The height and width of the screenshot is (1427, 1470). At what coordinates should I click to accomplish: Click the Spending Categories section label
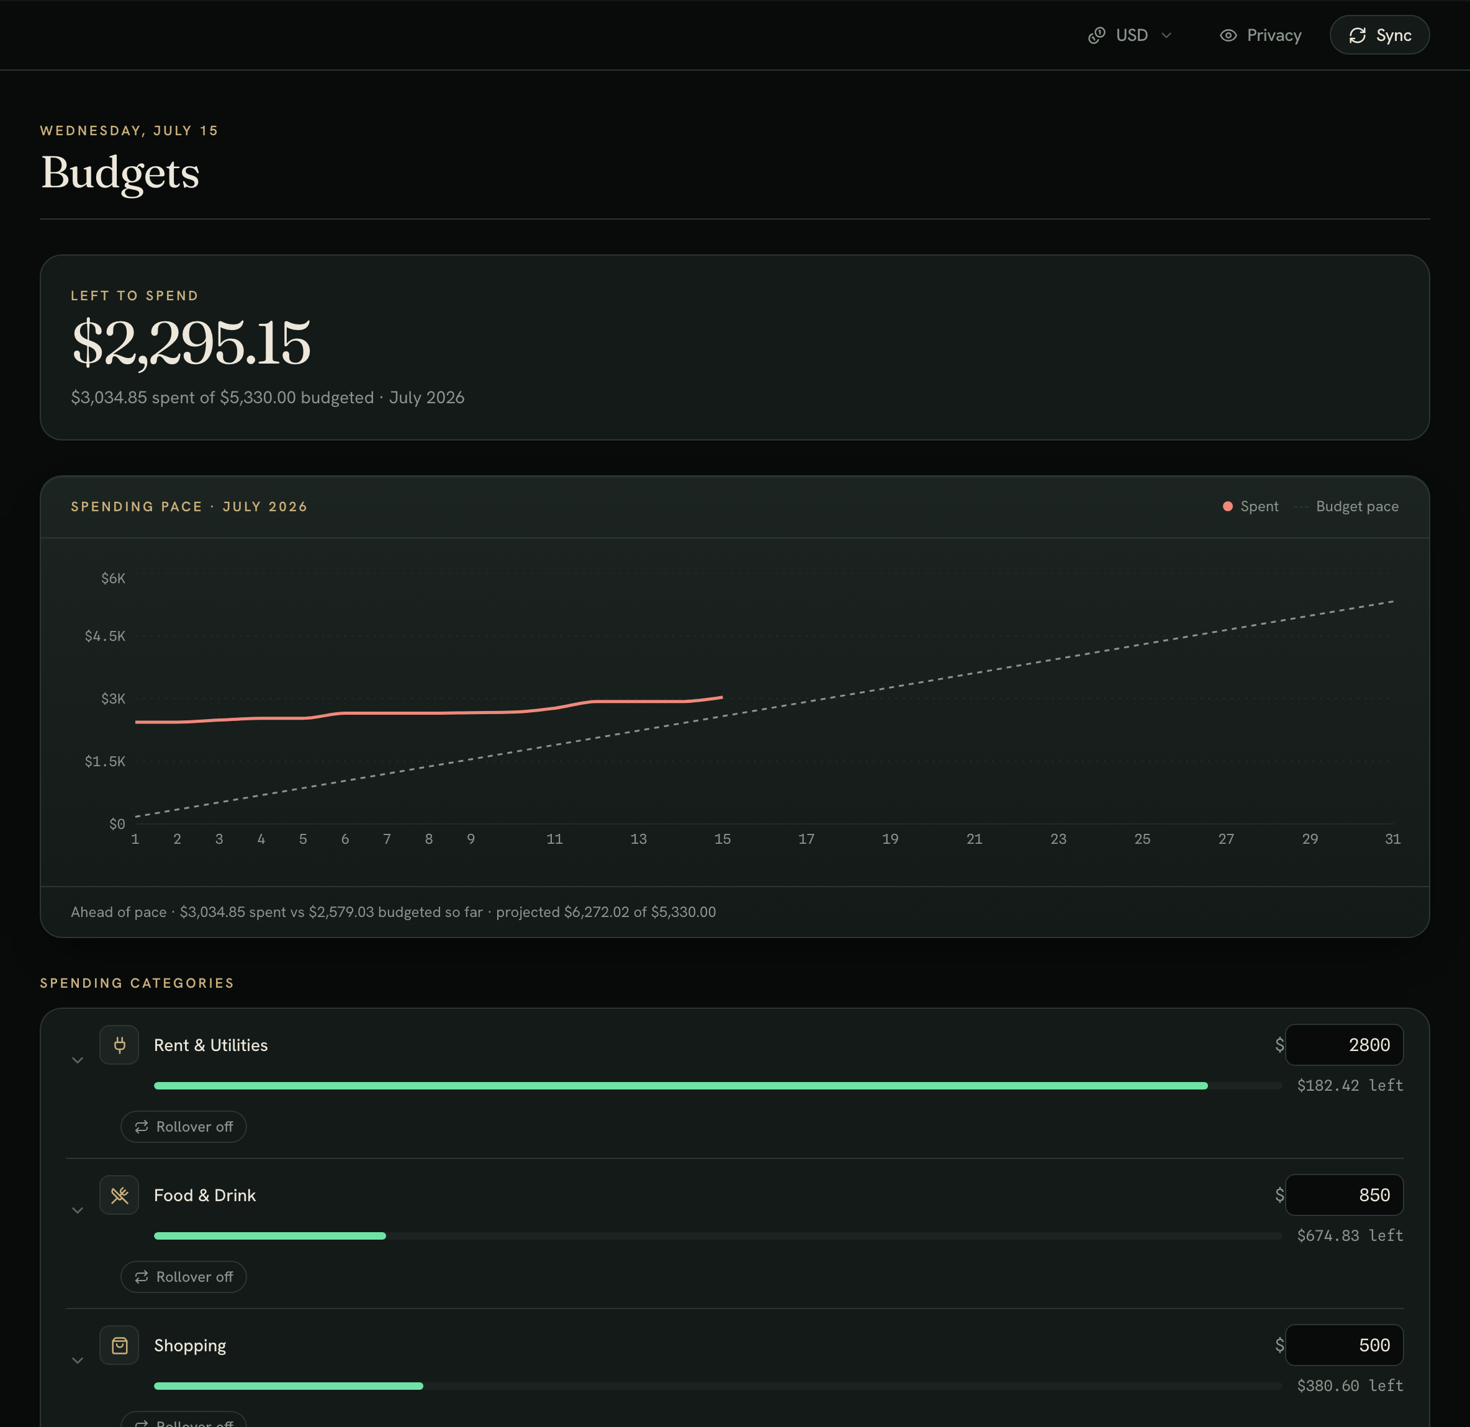click(x=137, y=983)
